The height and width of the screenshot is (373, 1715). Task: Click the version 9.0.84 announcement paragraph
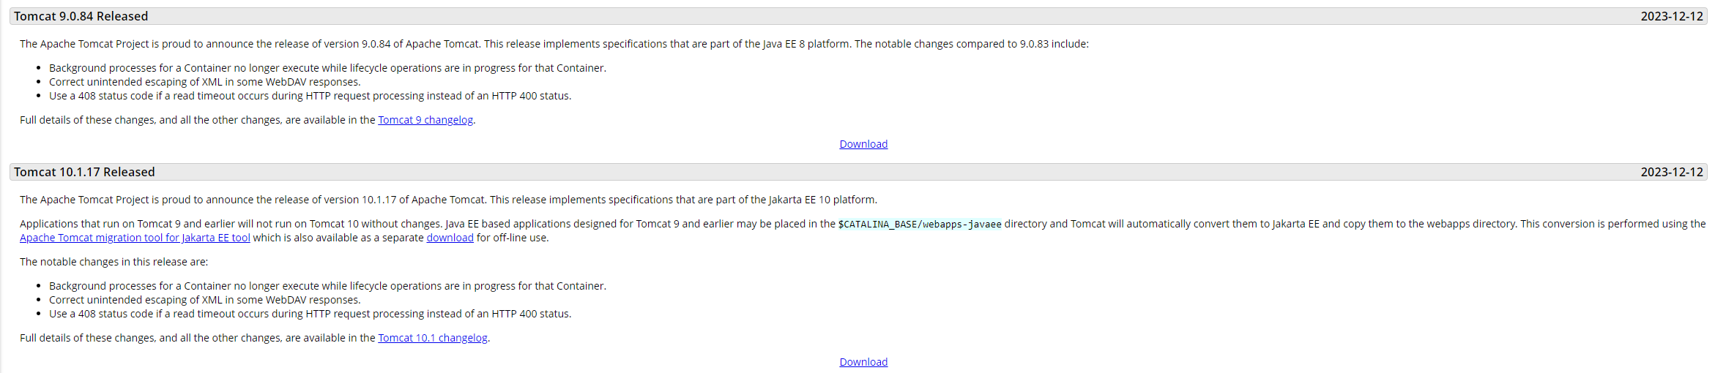554,44
